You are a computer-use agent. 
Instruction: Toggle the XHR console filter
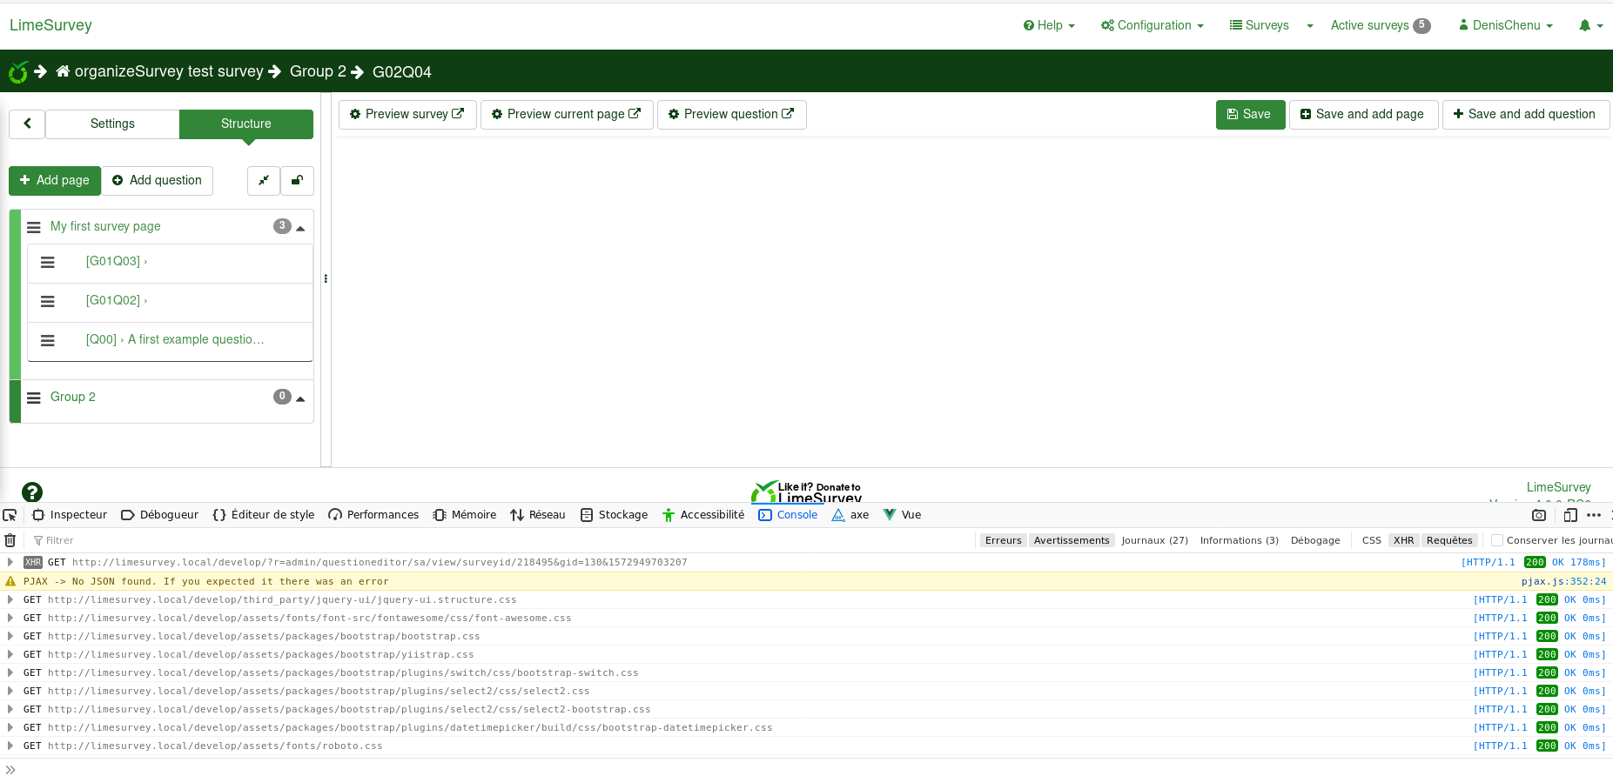pos(1403,540)
